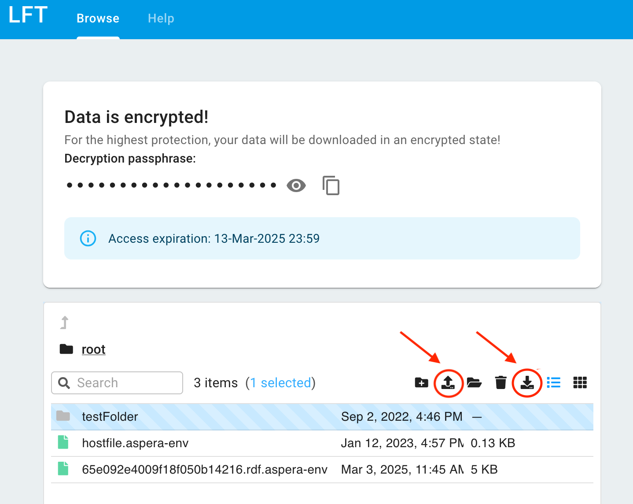
Task: Click the download icon in toolbar
Action: coord(527,382)
